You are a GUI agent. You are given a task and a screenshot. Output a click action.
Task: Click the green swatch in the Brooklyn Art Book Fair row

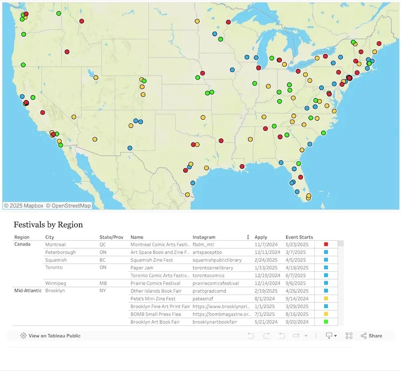[x=326, y=322]
